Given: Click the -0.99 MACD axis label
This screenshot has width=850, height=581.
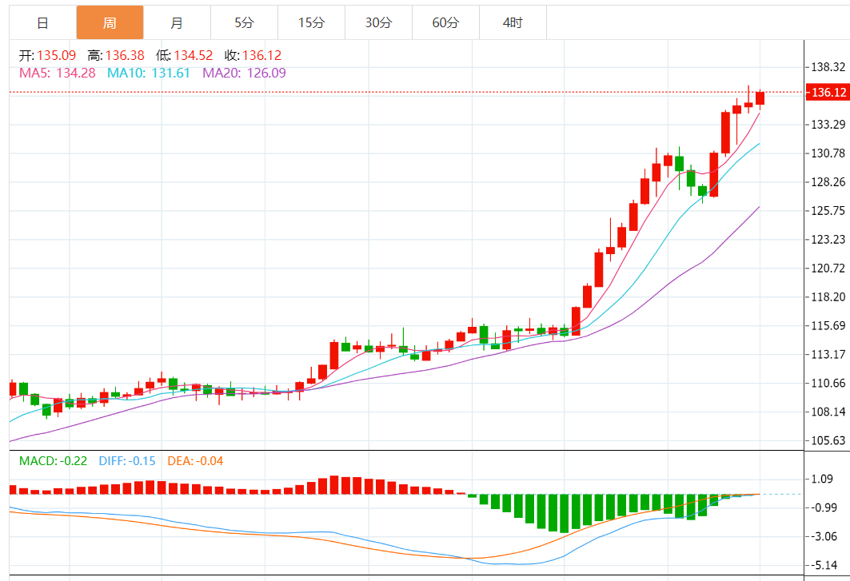Looking at the screenshot, I should point(824,507).
